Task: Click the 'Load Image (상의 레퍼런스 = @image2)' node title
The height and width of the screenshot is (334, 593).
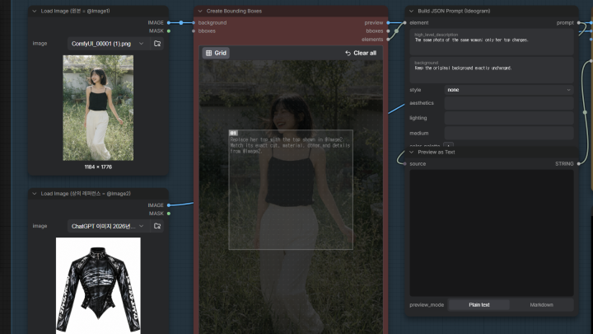Action: [86, 194]
